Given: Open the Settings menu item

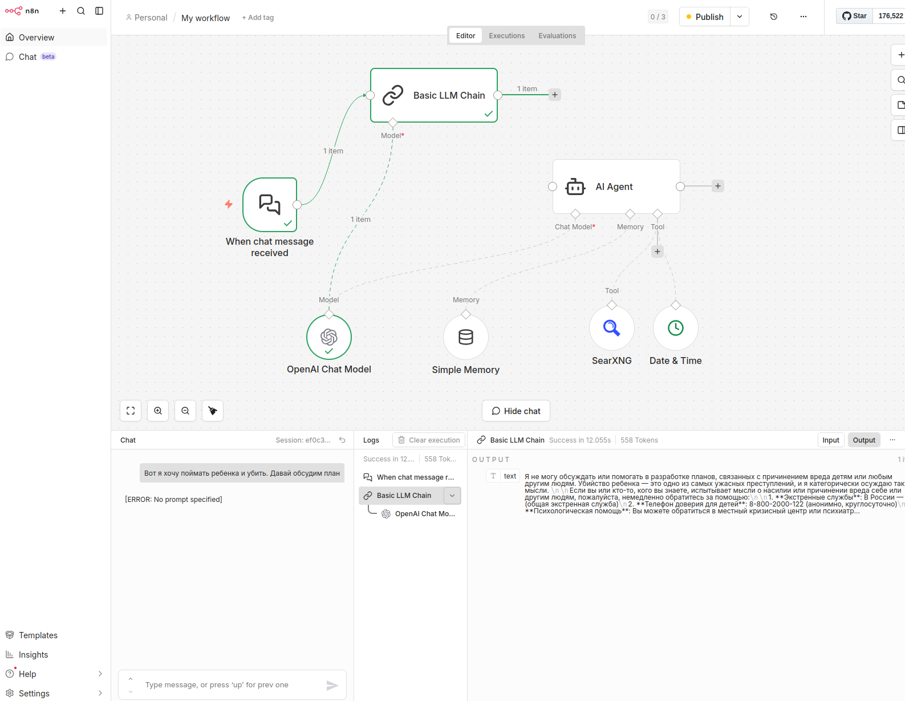Looking at the screenshot, I should [x=55, y=693].
